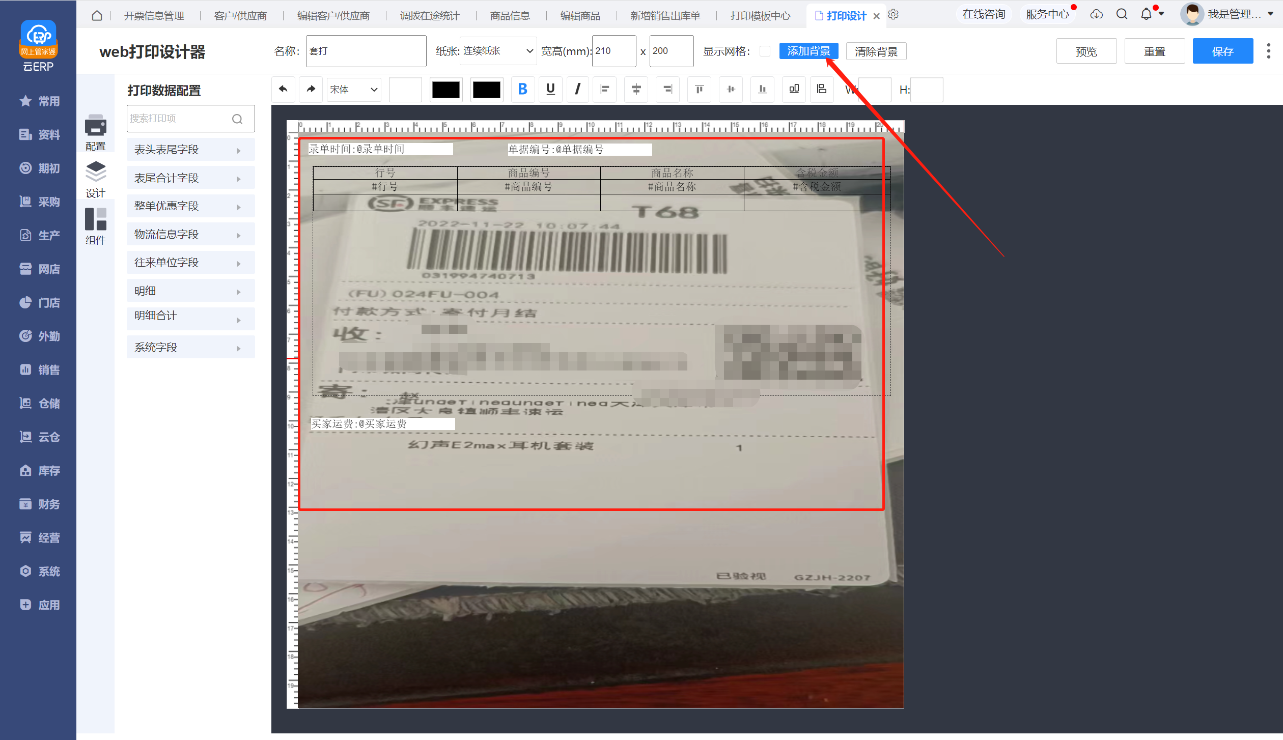Close the 打印设计 tab
This screenshot has height=740, width=1283.
coord(877,16)
